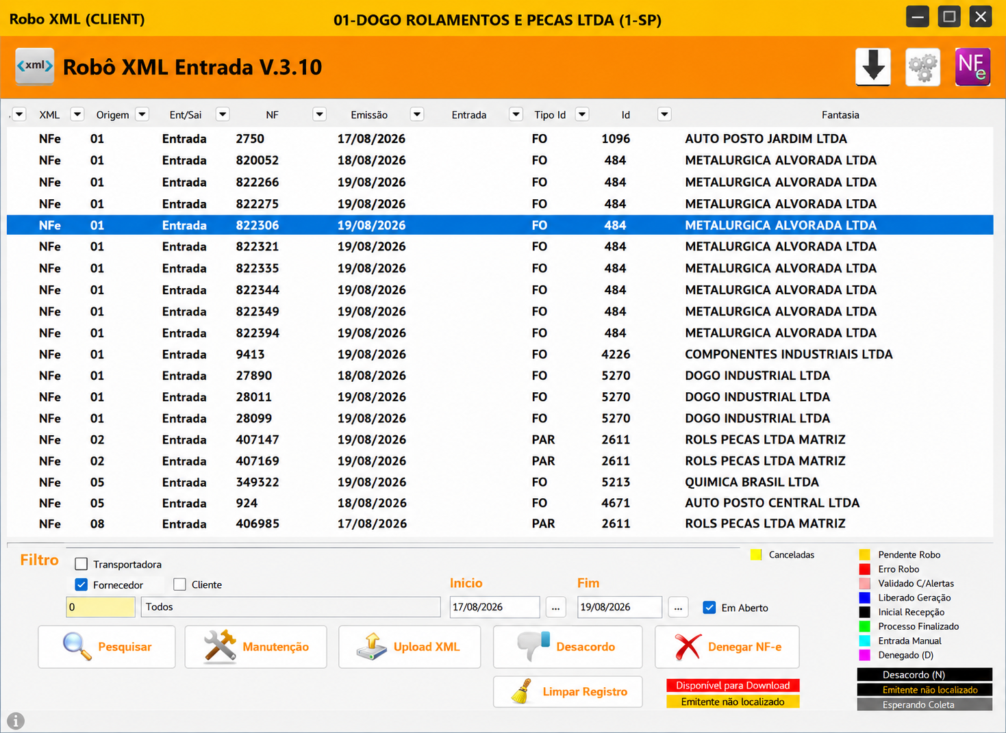Screen dimensions: 1006x733
Task: Minimize the Robo XML window
Action: coord(918,16)
